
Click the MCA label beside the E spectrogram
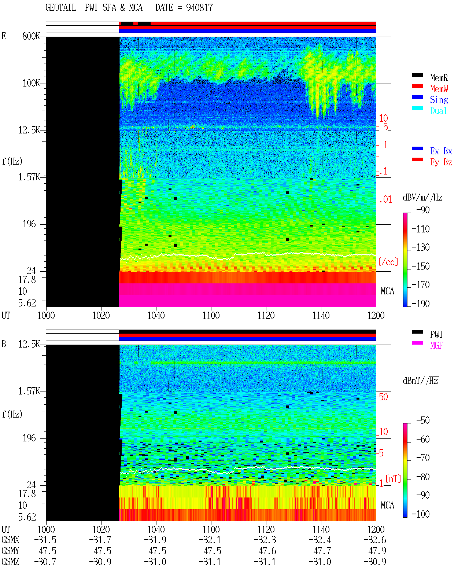tap(387, 291)
